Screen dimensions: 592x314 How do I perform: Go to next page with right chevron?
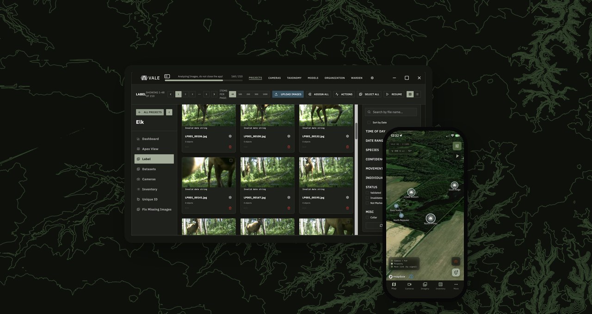point(214,94)
